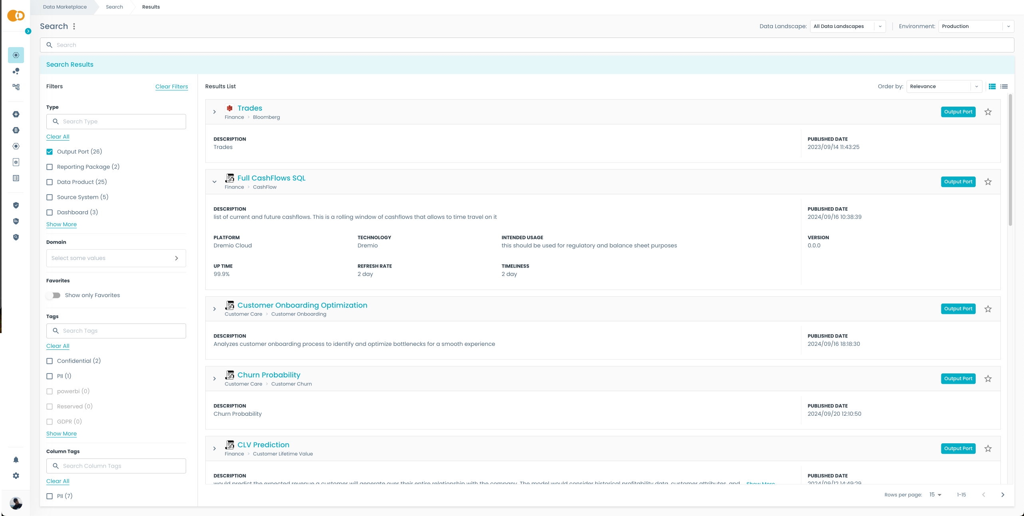This screenshot has width=1024, height=516.
Task: Collapse the Full CashFlows SQL result
Action: pyautogui.click(x=214, y=182)
